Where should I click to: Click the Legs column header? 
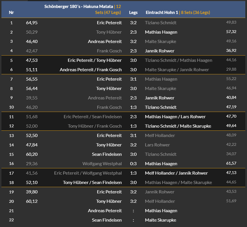tap(133, 13)
